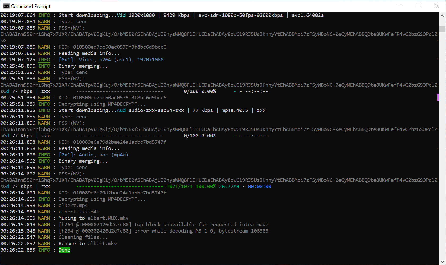Click WARN label beside timestamp 00:19:07.084
Viewport: 446px width, 265px height.
pyautogui.click(x=44, y=22)
